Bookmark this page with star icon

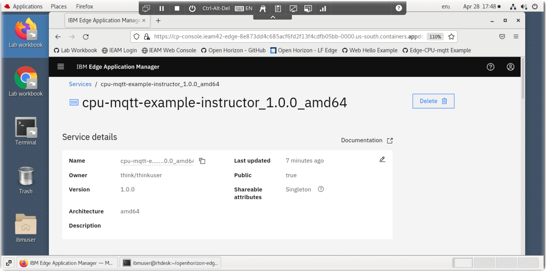click(x=451, y=37)
